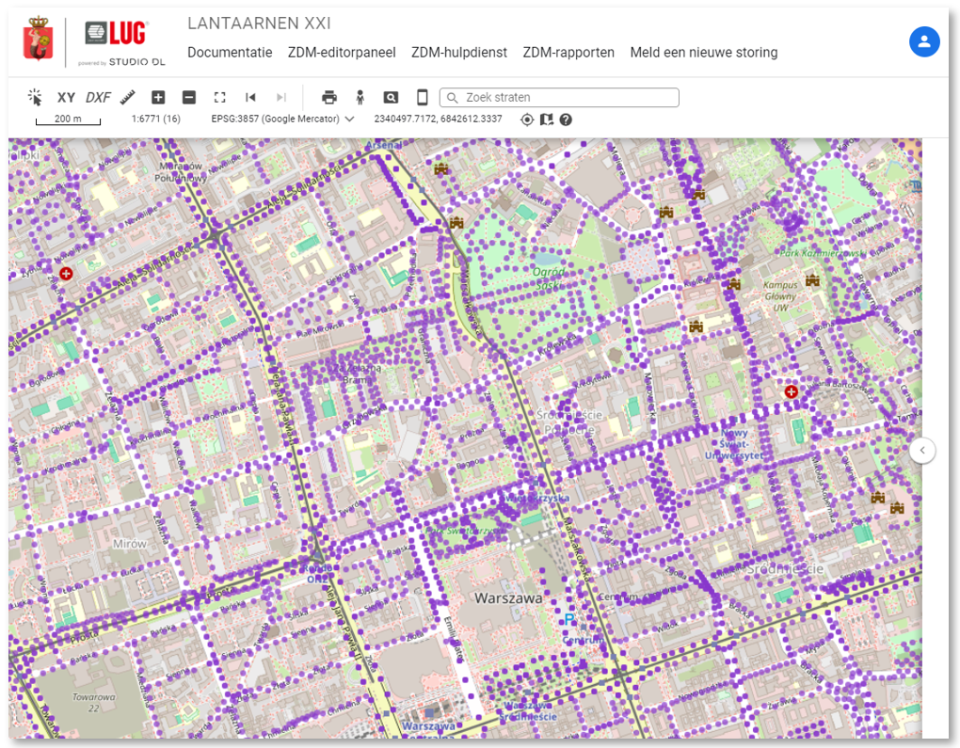The height and width of the screenshot is (748, 960).
Task: Open ZDM-rapporten menu item
Action: [x=568, y=53]
